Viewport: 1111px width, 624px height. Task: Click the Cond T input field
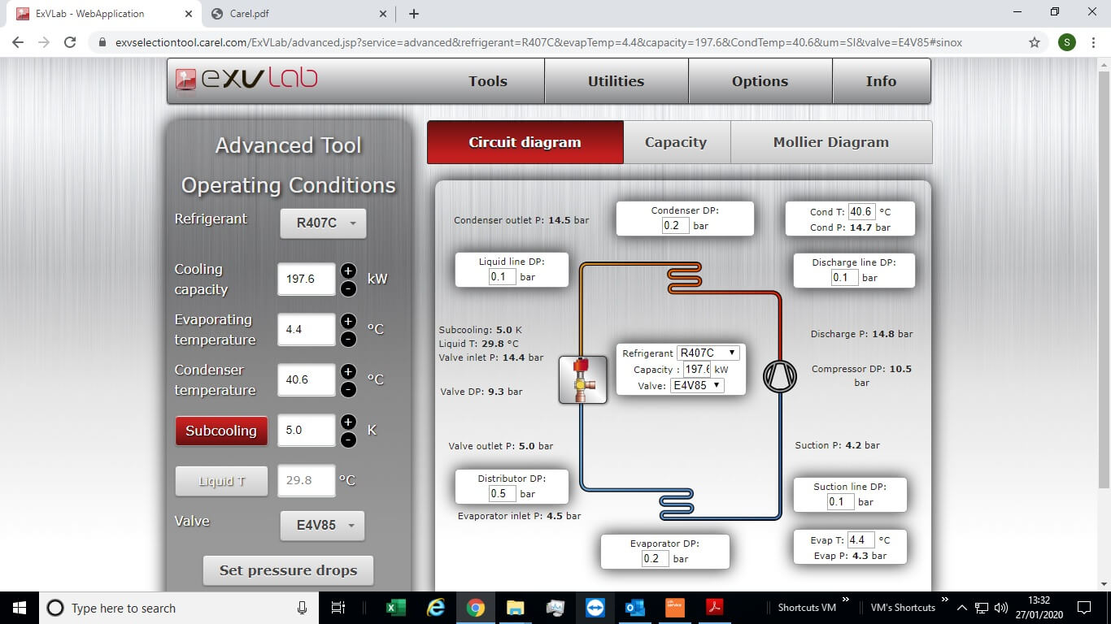click(x=861, y=212)
